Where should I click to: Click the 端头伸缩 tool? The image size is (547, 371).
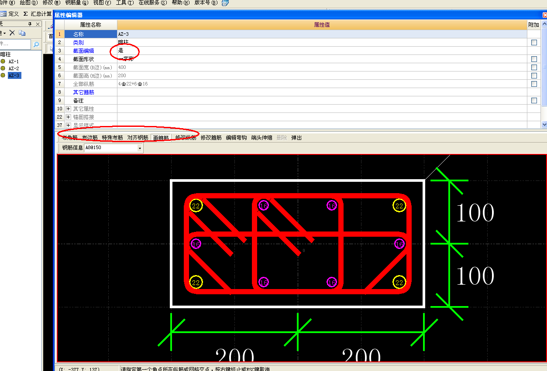coord(262,138)
